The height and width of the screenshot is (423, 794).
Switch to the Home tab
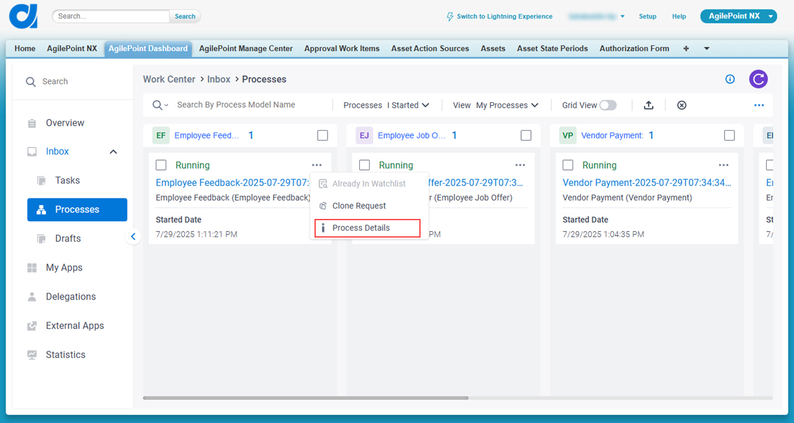(25, 48)
